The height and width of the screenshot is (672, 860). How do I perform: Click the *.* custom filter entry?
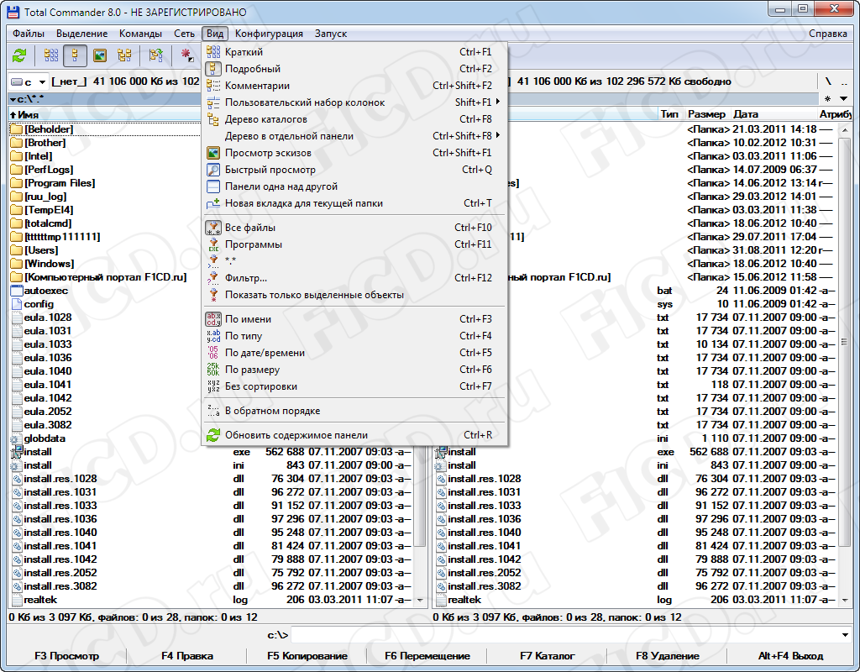tap(354, 261)
